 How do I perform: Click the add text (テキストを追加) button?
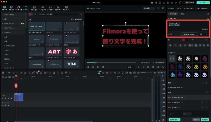pyautogui.click(x=13, y=14)
